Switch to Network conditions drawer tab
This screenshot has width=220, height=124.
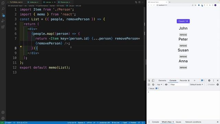[x=193, y=122]
